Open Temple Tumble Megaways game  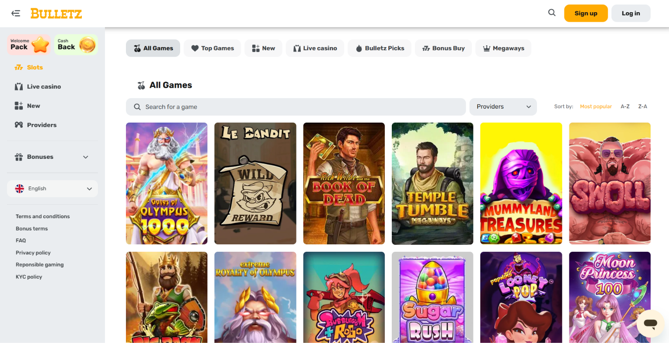click(432, 183)
